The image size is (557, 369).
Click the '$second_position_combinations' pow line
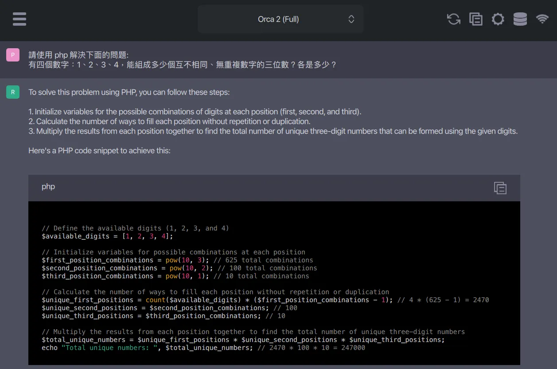click(x=179, y=268)
